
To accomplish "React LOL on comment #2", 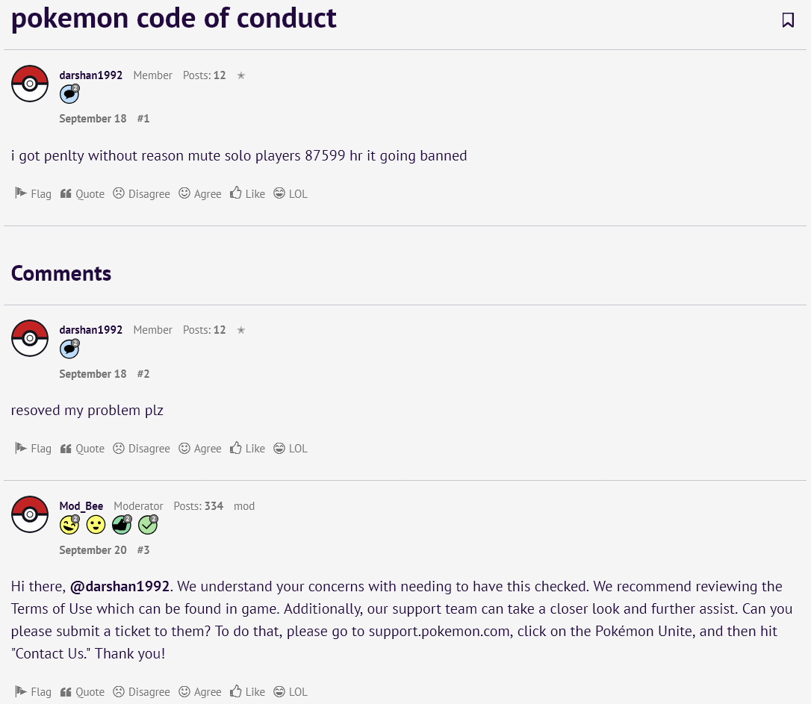I will click(x=290, y=448).
